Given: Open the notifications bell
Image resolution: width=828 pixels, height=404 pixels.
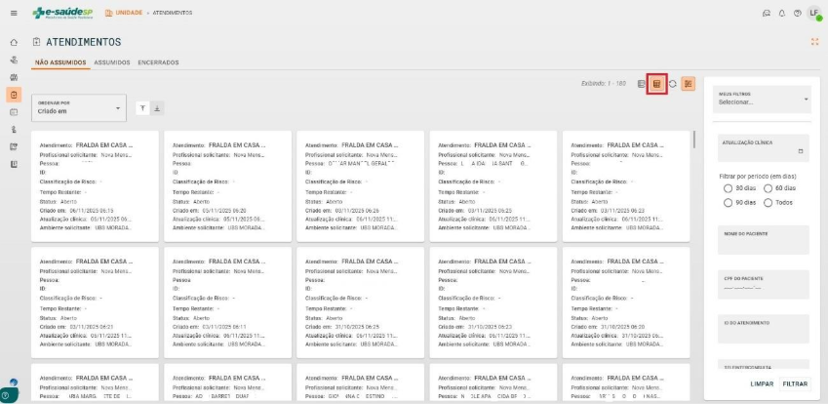Looking at the screenshot, I should tap(782, 14).
